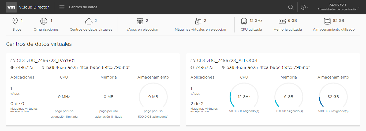The width and height of the screenshot is (366, 131).
Task: Click 'asignación ilimitada' under PAYG01 CPU
Action: 64,117
